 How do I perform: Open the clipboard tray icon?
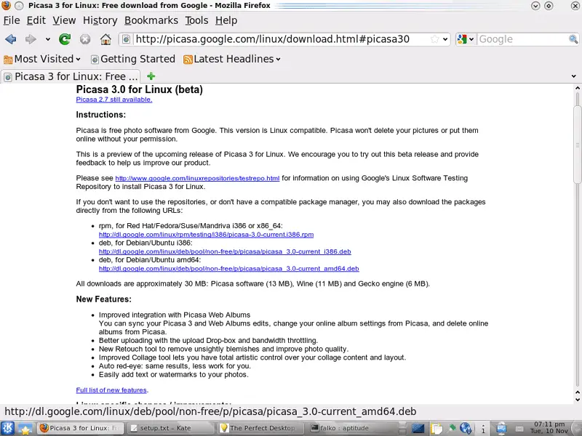[x=436, y=429]
